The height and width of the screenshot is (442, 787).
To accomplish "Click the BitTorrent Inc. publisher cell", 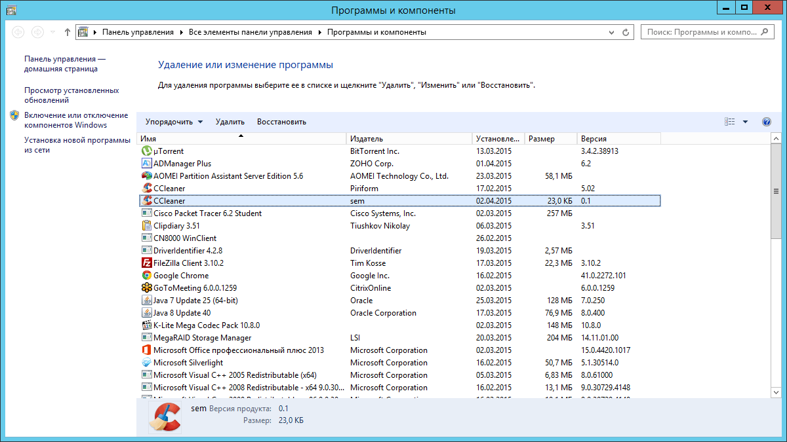I will (374, 151).
